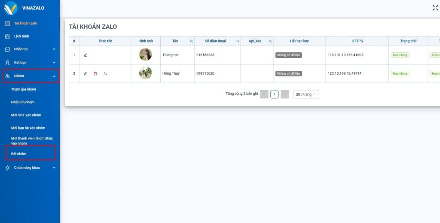Click the edit pencil icon for Thangtran

point(85,55)
